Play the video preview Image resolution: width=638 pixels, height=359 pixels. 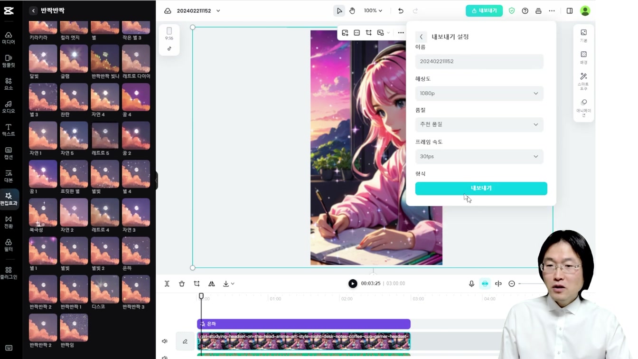[x=353, y=283]
